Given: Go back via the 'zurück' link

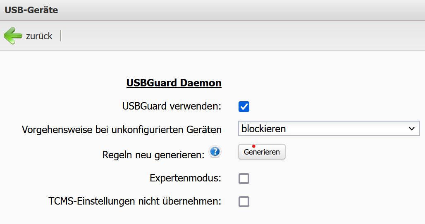Looking at the screenshot, I should click(x=39, y=36).
